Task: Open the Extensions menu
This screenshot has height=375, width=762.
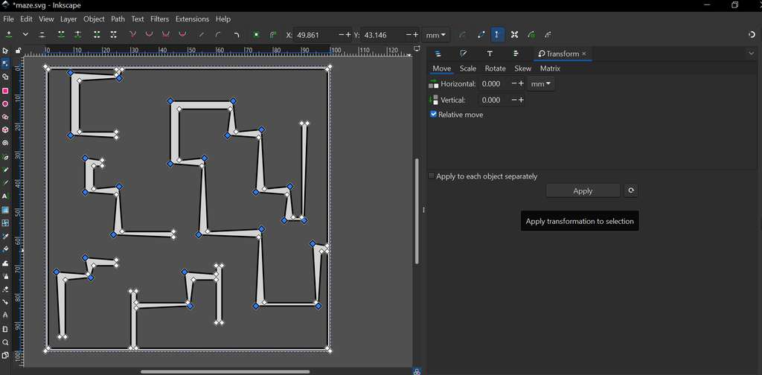Action: (192, 19)
